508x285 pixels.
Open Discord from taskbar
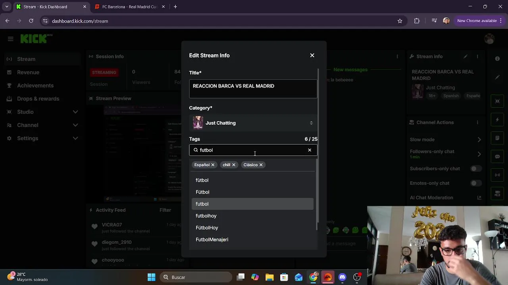[342, 277]
